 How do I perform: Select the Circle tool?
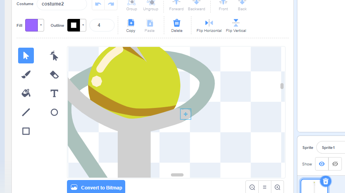tap(54, 112)
